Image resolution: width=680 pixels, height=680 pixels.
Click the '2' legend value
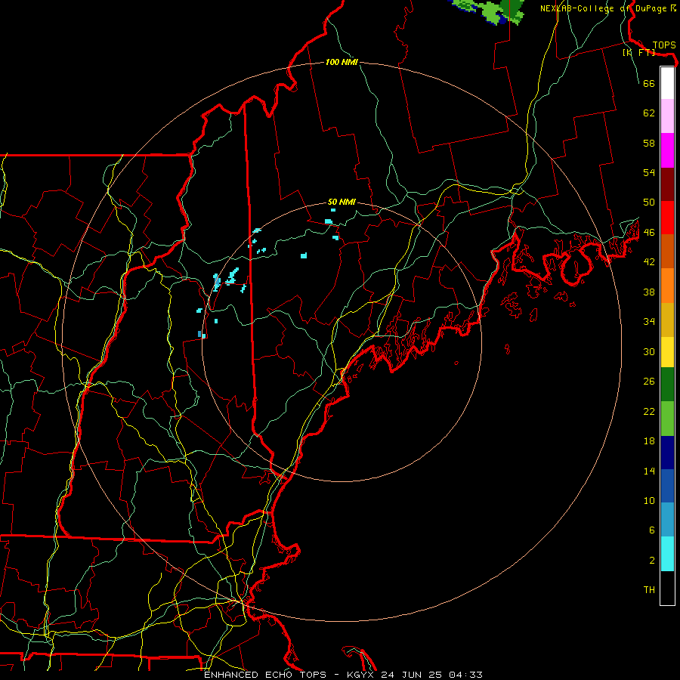652,561
